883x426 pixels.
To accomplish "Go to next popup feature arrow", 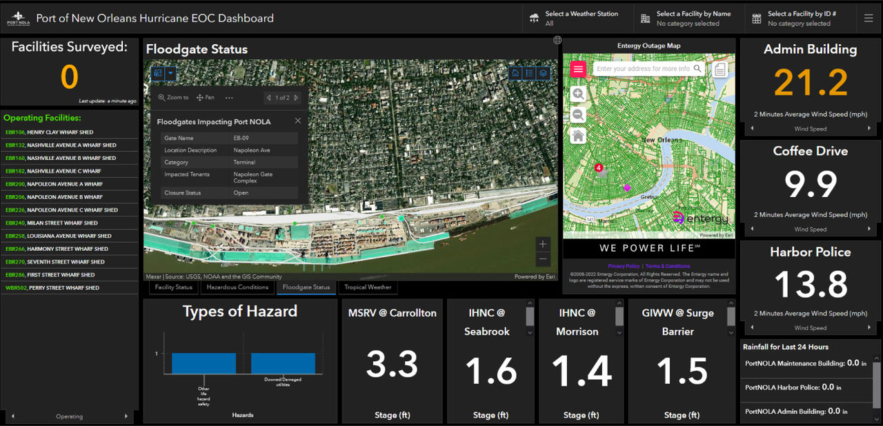I will (x=296, y=98).
